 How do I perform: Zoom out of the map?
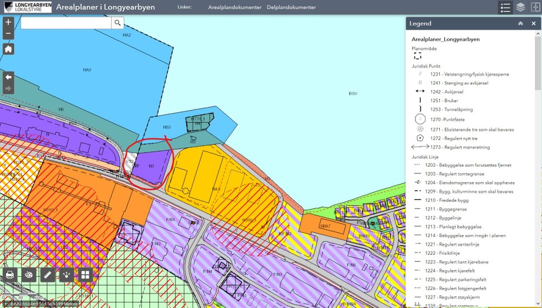coord(8,33)
